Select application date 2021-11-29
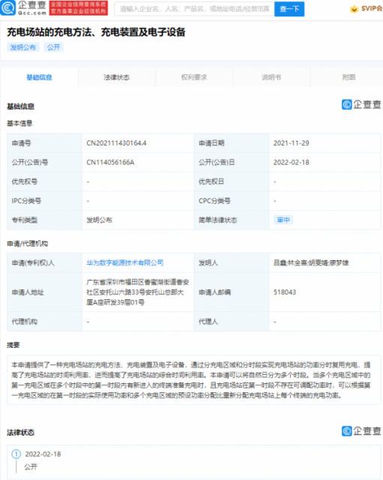The width and height of the screenshot is (383, 480). coord(292,143)
